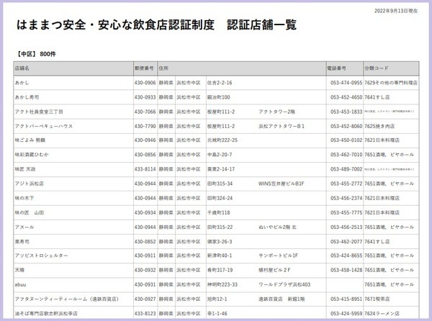Click the heading 【中区】 800件

(35, 54)
